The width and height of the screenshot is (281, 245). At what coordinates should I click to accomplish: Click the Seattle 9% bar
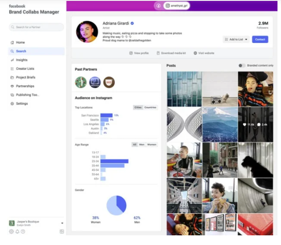[x=105, y=120]
